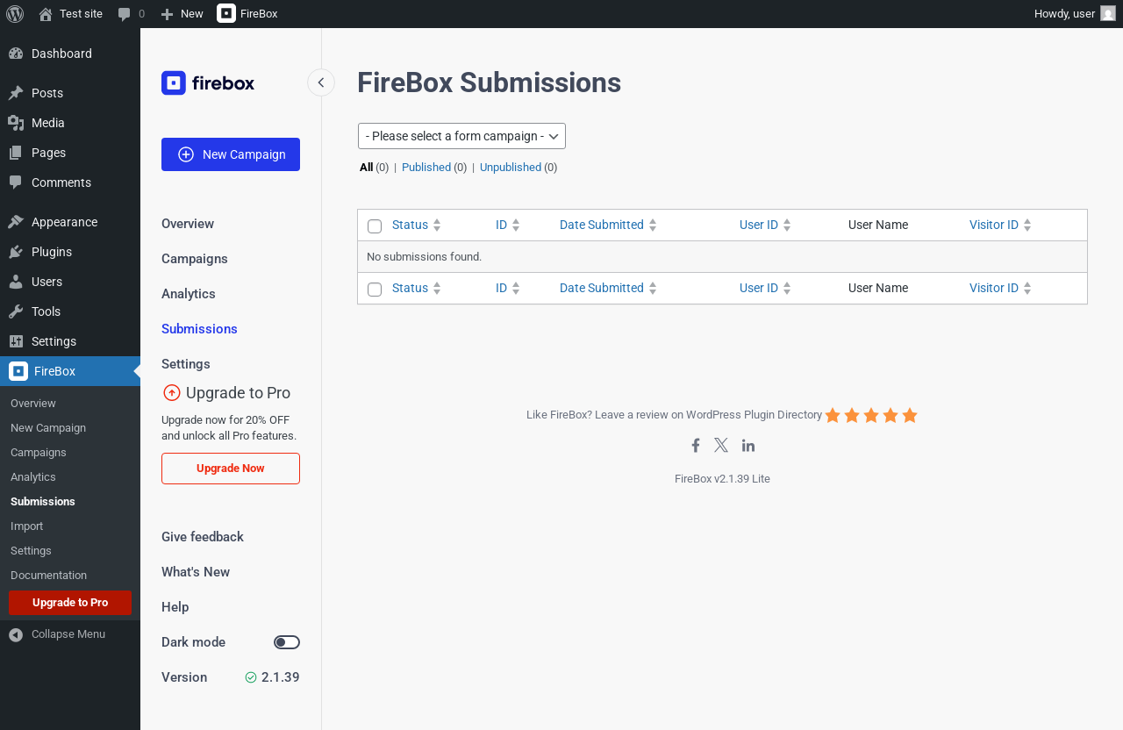Click the New content plus button

click(182, 14)
